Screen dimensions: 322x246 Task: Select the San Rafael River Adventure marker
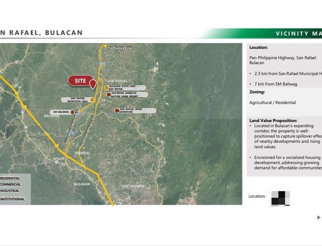[117, 110]
